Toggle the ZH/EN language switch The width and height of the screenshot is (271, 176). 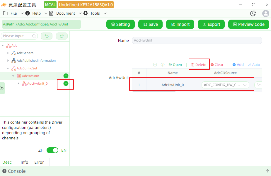tap(52, 150)
